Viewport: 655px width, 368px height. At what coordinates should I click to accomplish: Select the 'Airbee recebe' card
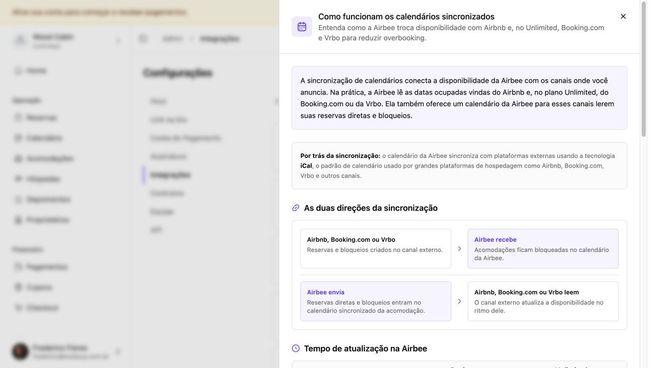[543, 248]
